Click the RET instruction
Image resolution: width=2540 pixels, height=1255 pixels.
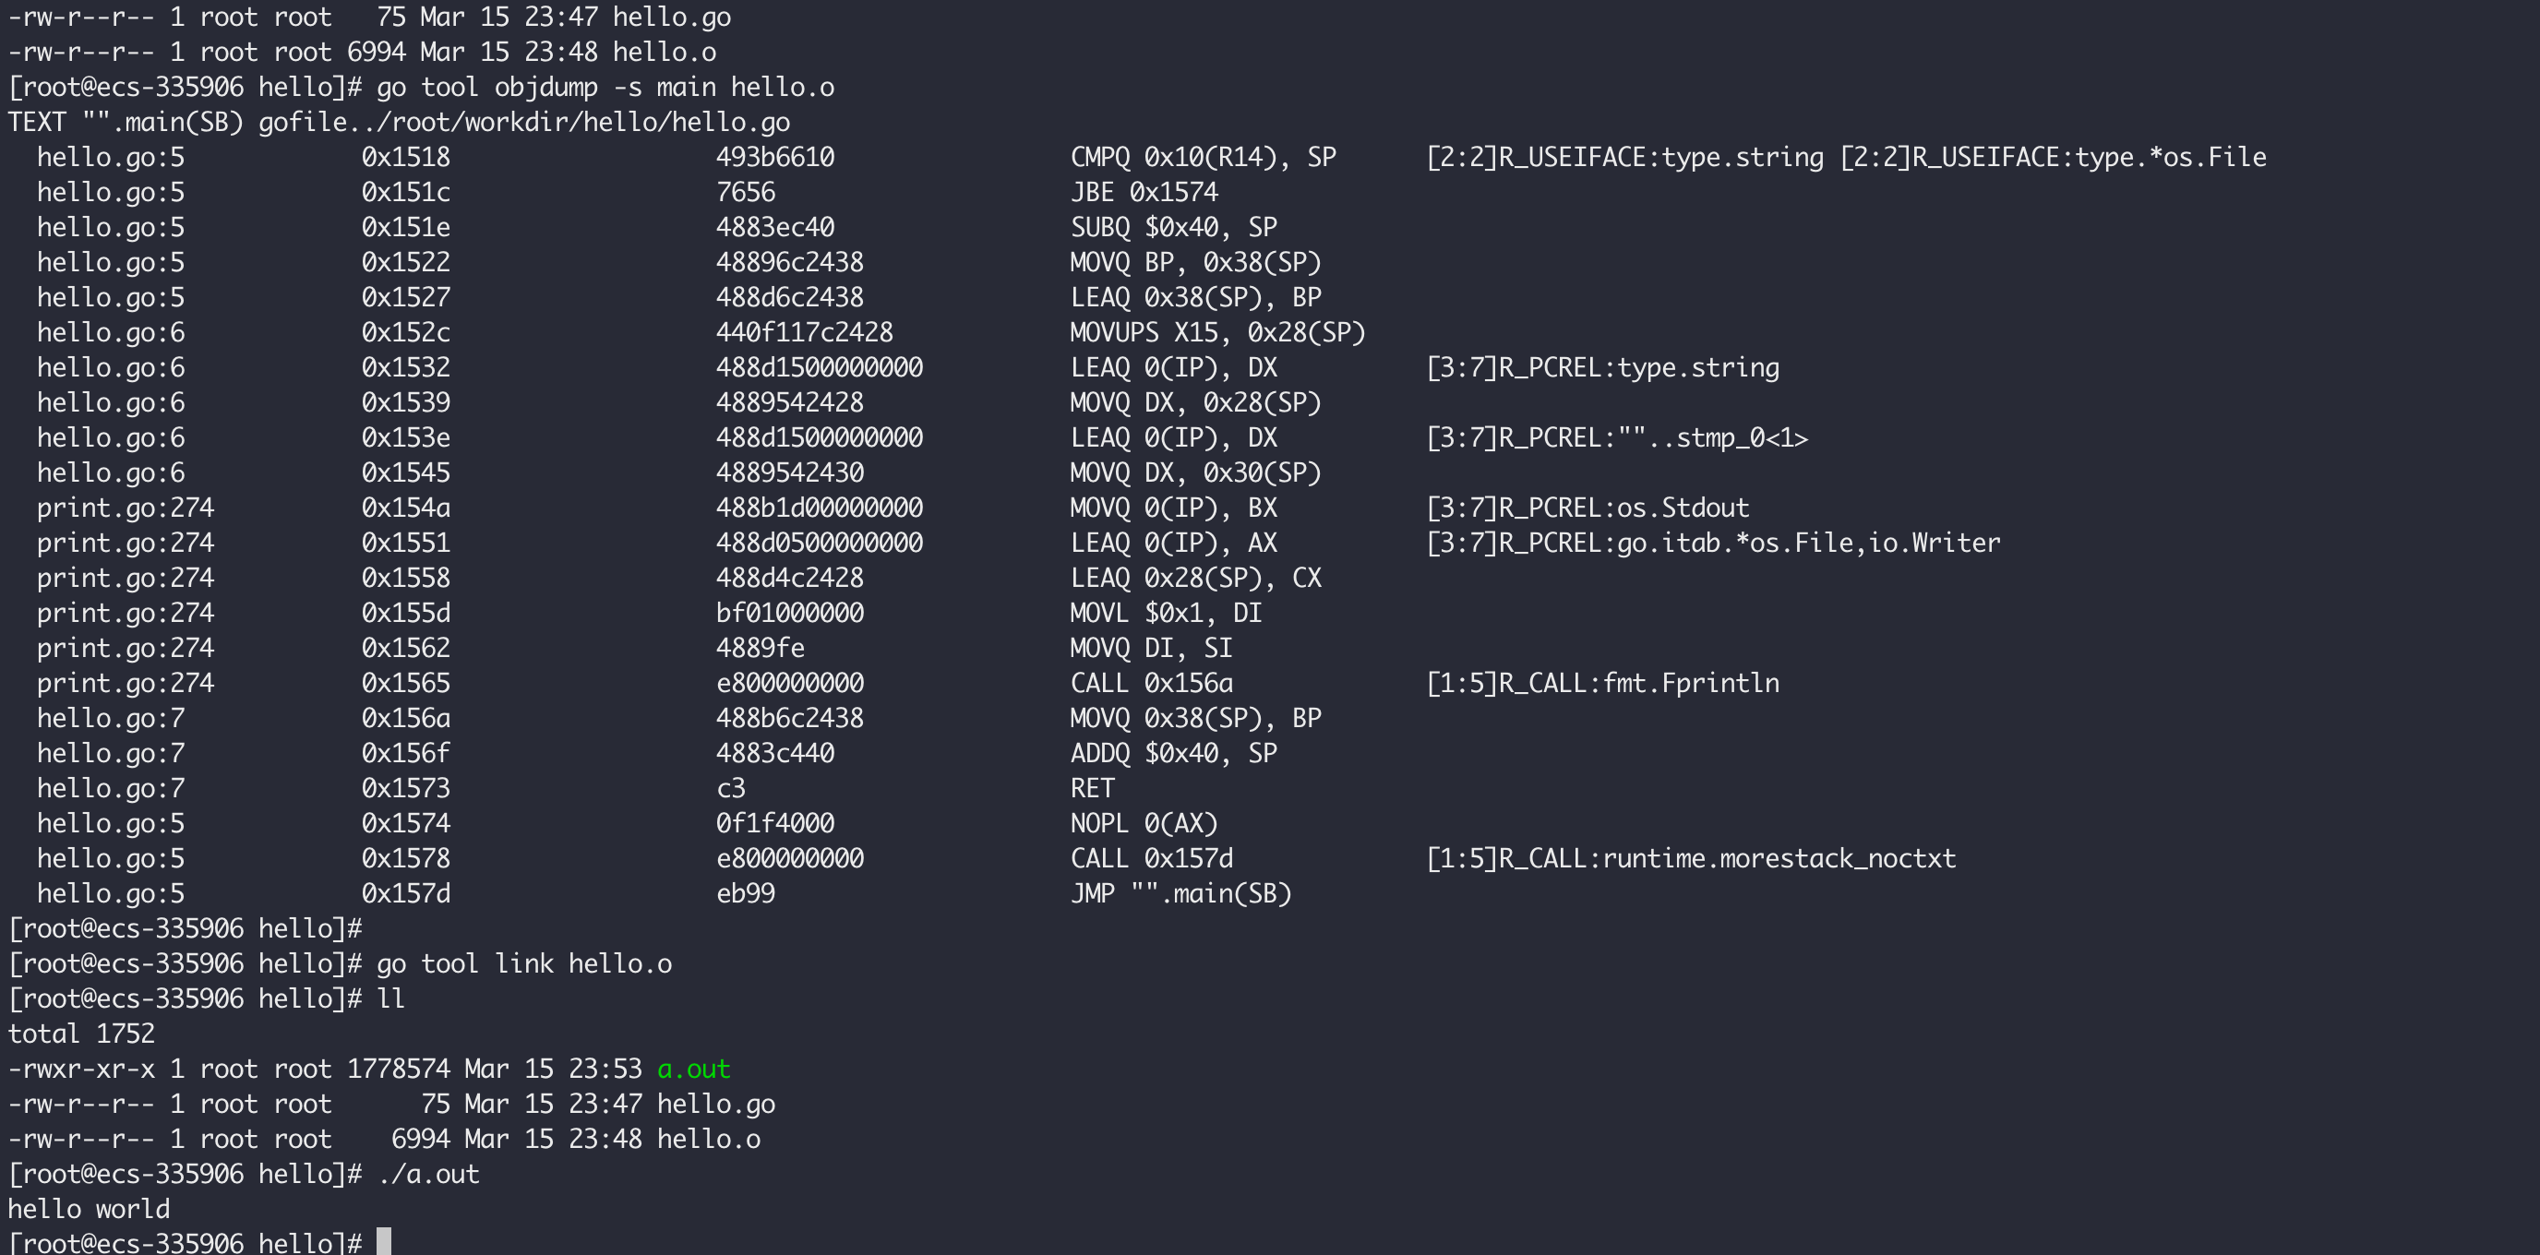coord(1093,789)
